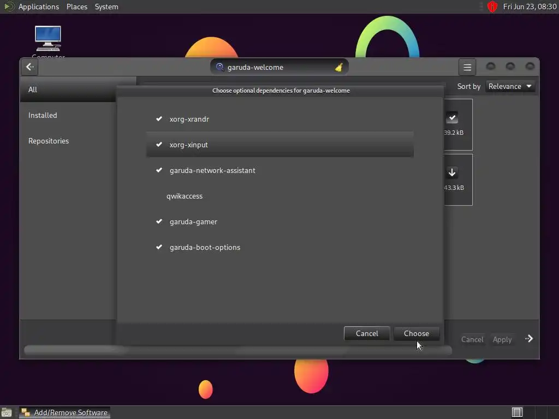The height and width of the screenshot is (419, 559).
Task: Click Cancel in the dependencies dialog
Action: (x=367, y=333)
